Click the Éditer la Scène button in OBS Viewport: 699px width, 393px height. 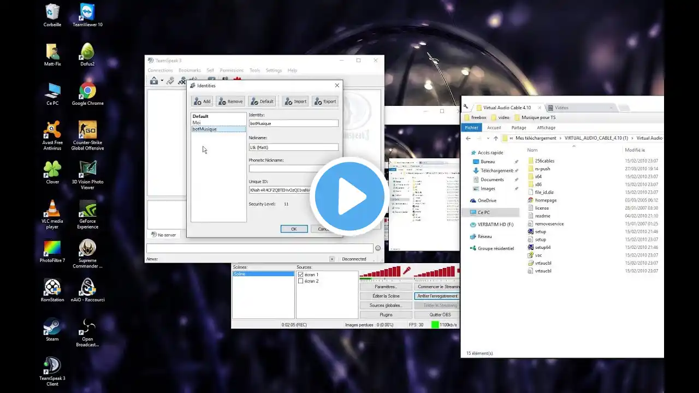coord(386,296)
